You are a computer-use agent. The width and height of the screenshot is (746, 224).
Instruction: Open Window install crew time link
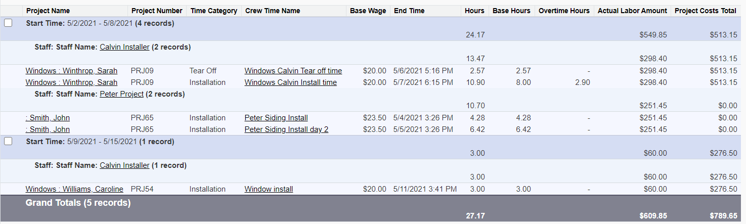click(x=269, y=189)
